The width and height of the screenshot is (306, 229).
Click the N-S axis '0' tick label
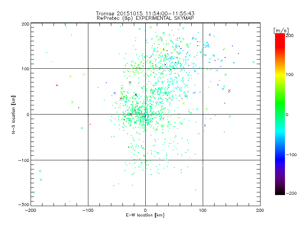(28, 114)
